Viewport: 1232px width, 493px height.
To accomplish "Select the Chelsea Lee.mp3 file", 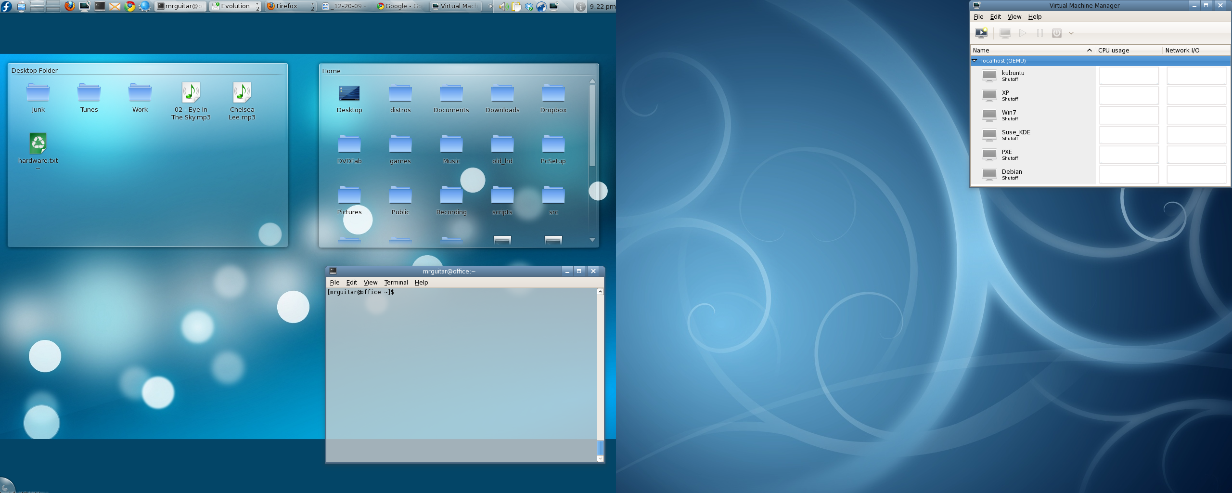I will tap(242, 101).
